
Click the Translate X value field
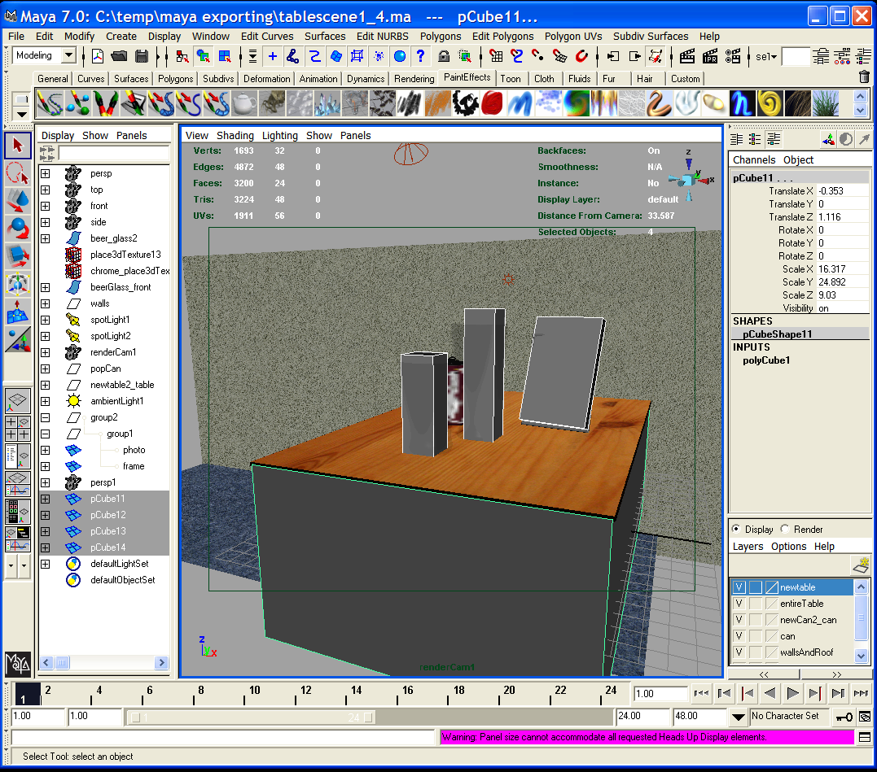tap(842, 191)
